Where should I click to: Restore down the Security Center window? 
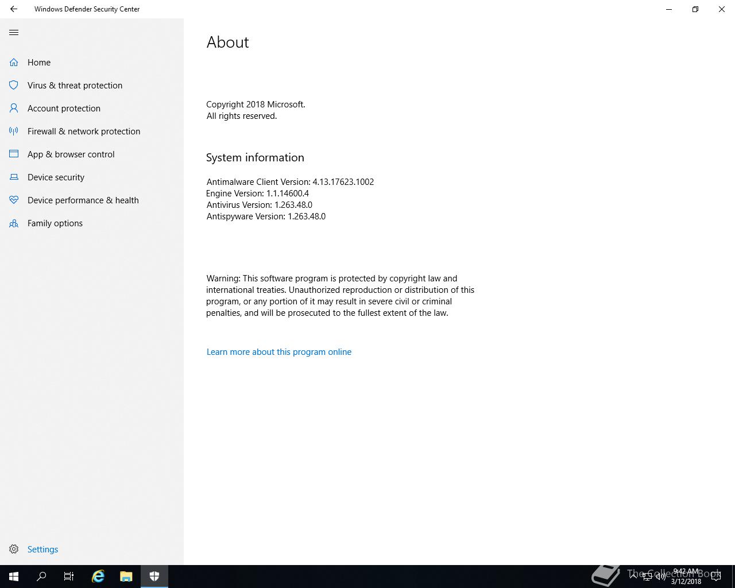[695, 9]
